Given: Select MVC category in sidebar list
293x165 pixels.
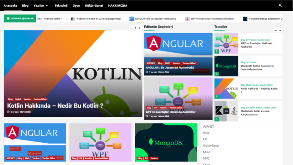Looking at the screenshot, I should click(206, 158).
